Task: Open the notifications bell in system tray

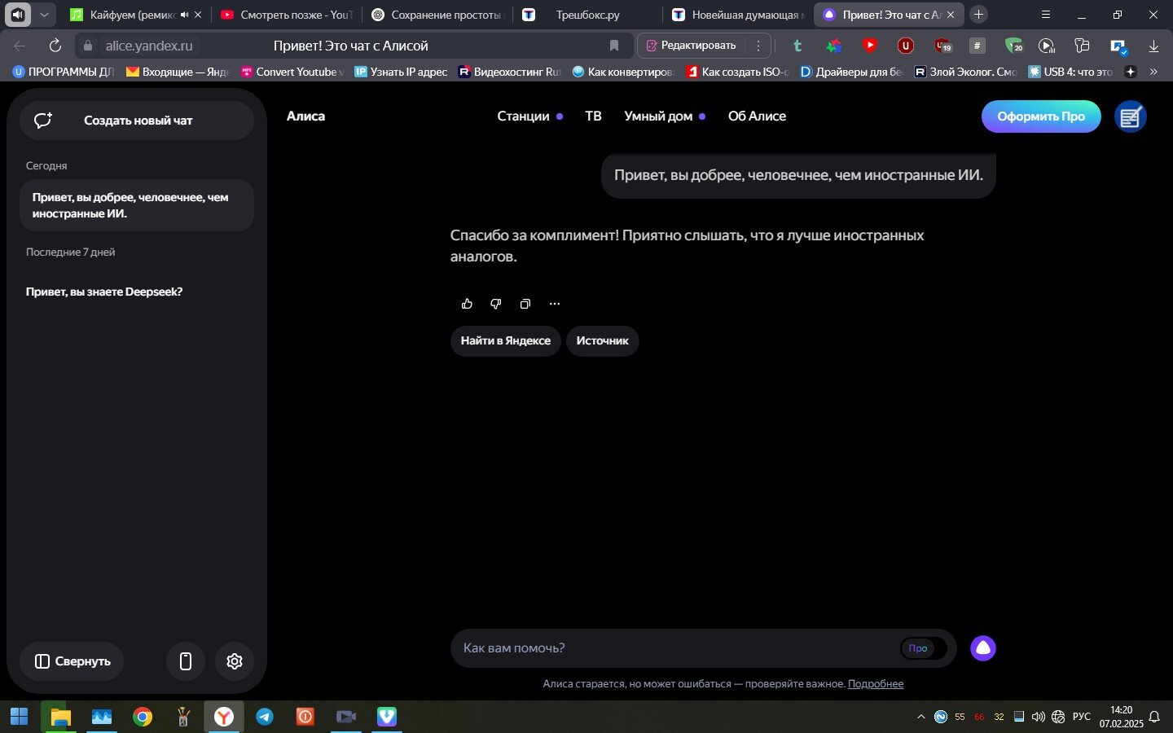Action: (x=1154, y=717)
